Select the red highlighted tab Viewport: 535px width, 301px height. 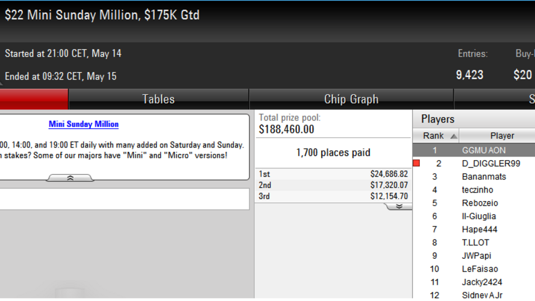pyautogui.click(x=34, y=99)
